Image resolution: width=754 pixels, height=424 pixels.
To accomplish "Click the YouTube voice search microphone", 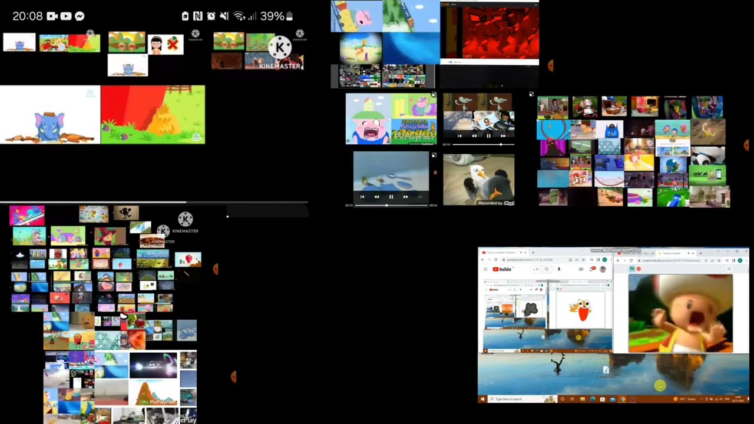I will [559, 269].
